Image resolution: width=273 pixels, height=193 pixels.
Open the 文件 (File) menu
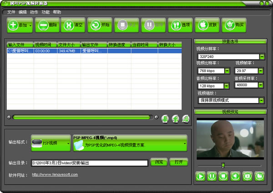coord(11,12)
